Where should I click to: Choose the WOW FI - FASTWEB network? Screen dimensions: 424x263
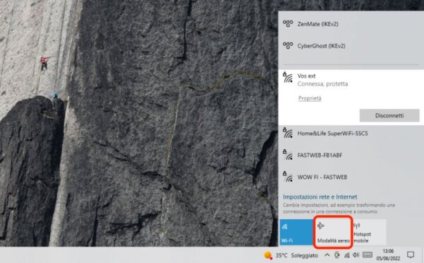(x=351, y=177)
